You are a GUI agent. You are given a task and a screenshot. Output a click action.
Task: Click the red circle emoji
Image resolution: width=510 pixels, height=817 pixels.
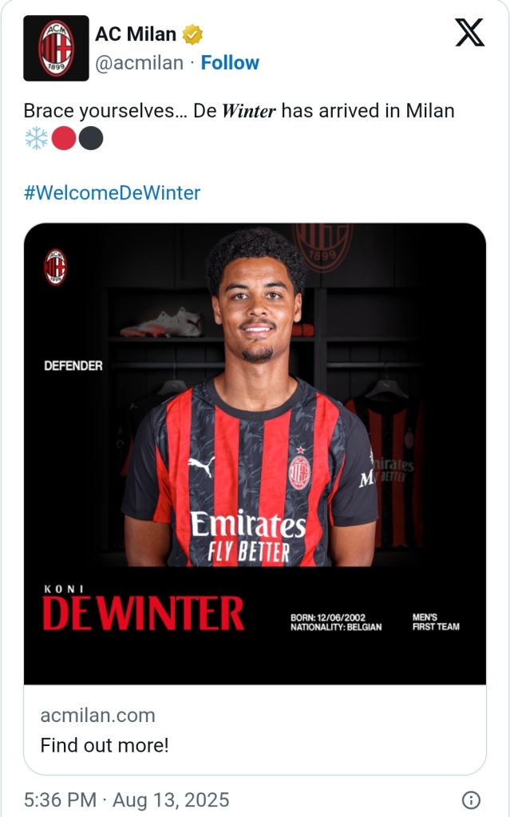(64, 139)
